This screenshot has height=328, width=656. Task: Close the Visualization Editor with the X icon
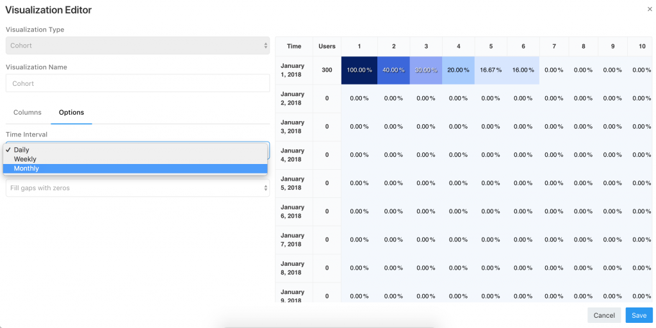pyautogui.click(x=650, y=8)
